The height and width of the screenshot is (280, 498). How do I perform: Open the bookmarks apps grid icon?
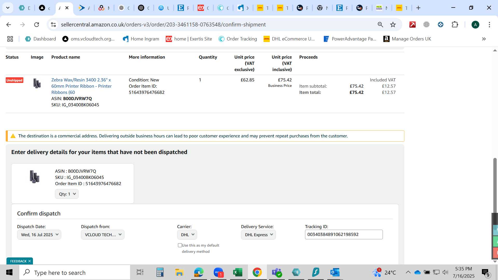tap(10, 39)
